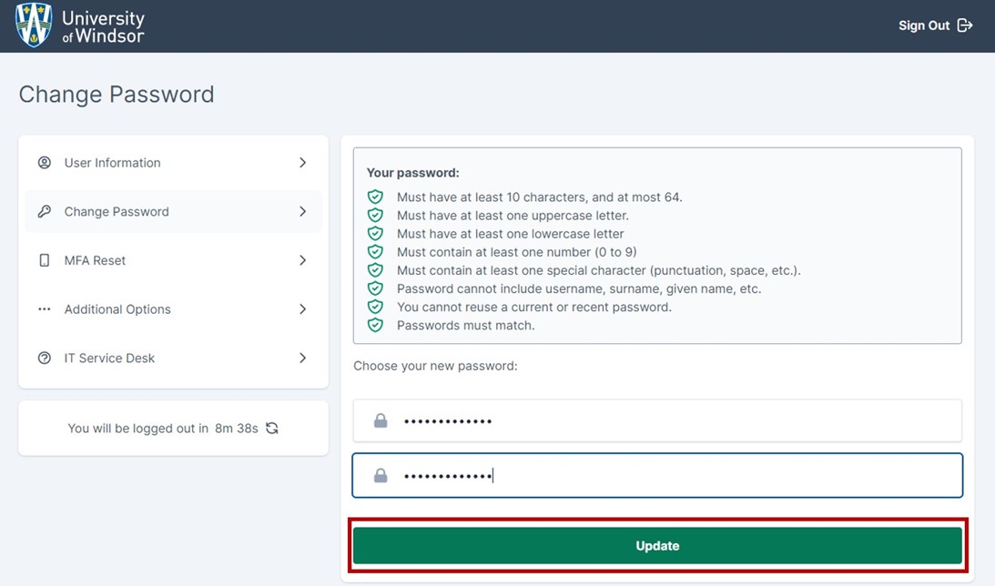This screenshot has width=995, height=586.
Task: Click inside the confirm password input field
Action: point(637,475)
